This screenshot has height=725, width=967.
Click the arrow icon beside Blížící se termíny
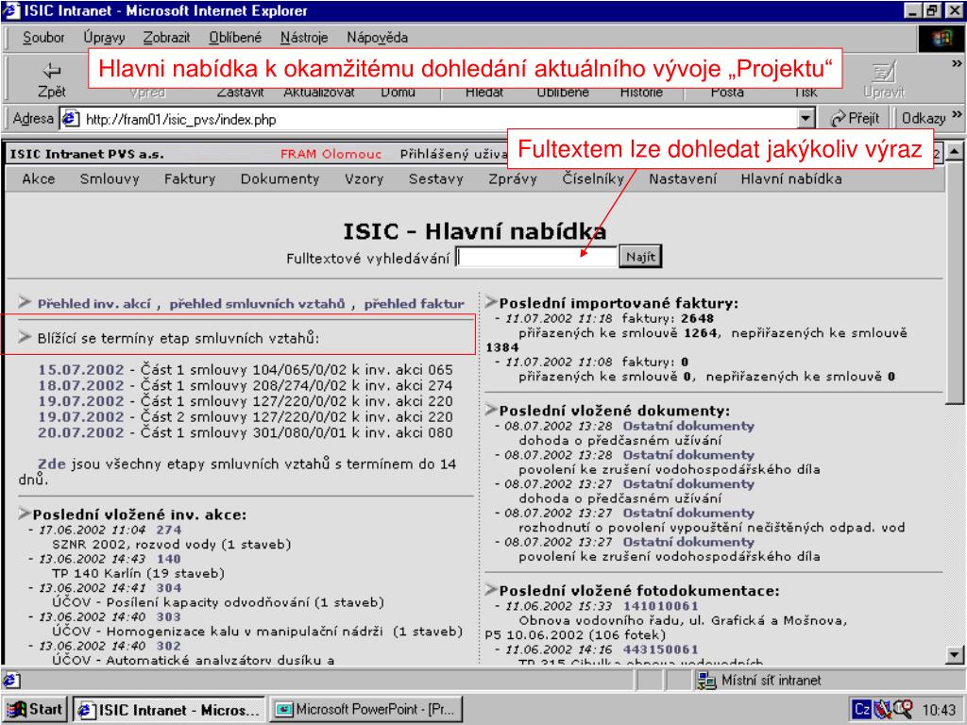point(24,337)
